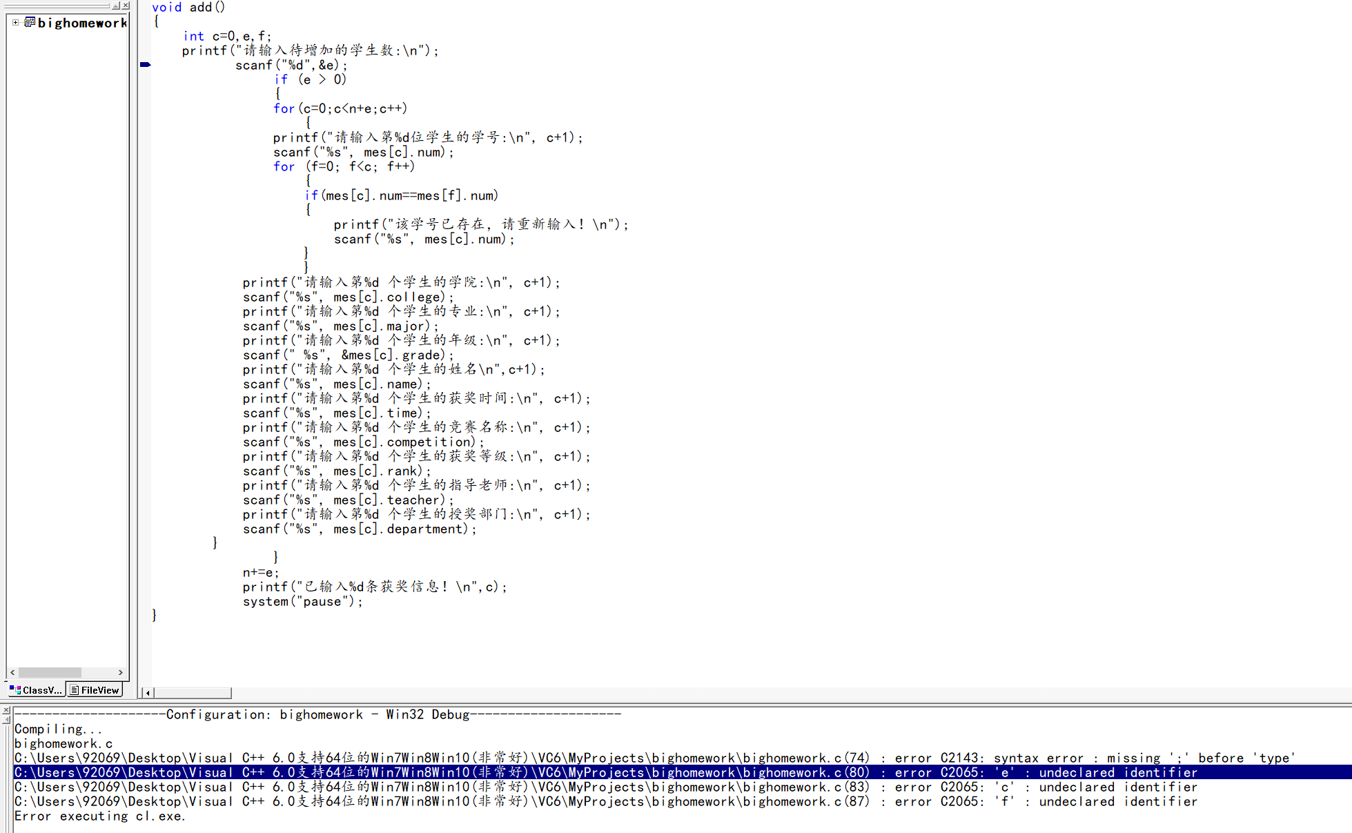This screenshot has width=1352, height=833.
Task: Click the 'bighomework.c' output line
Action: (x=63, y=743)
